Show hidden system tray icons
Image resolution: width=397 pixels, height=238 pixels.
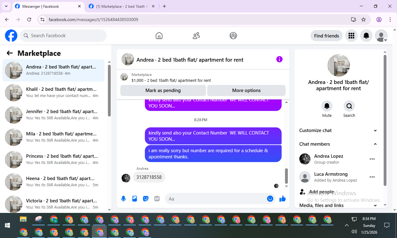coord(347,225)
